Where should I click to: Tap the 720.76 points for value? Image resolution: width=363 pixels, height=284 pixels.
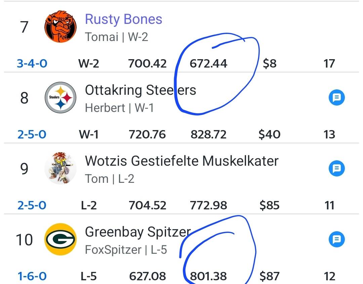tap(147, 134)
